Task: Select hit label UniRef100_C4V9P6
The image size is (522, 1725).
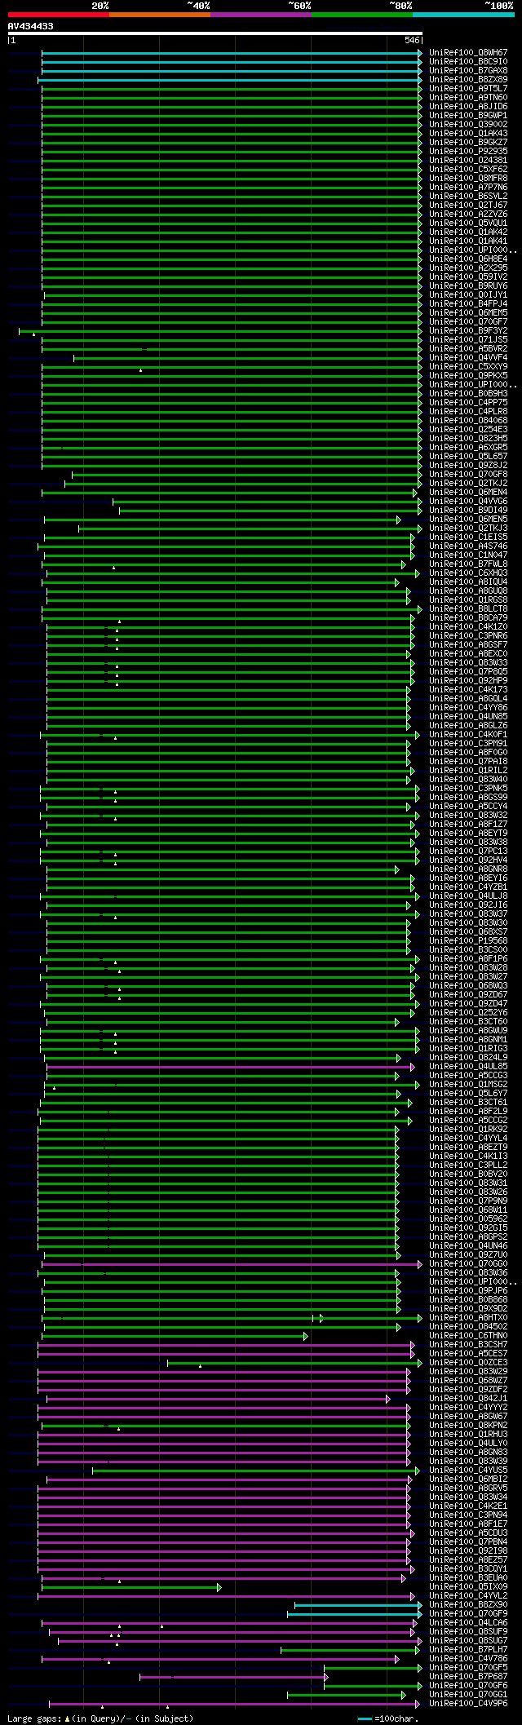Action: tap(468, 1703)
